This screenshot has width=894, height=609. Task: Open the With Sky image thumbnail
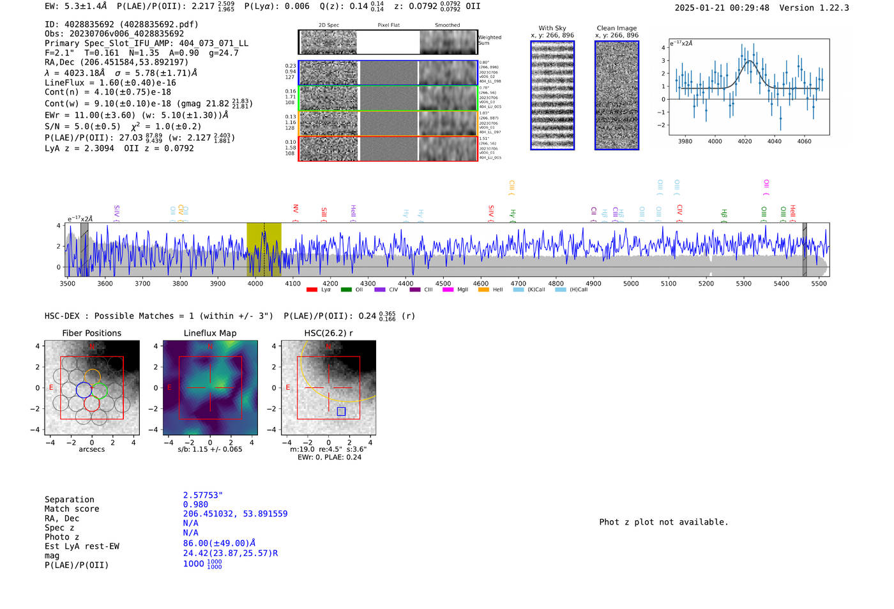pyautogui.click(x=552, y=95)
